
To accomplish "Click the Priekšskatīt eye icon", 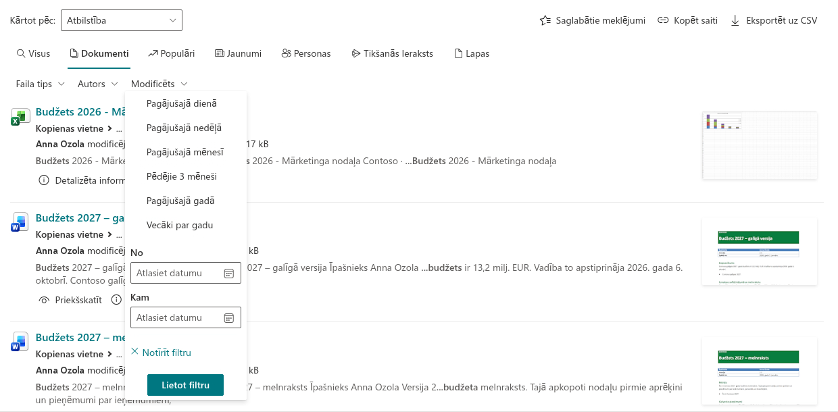I will coord(44,300).
